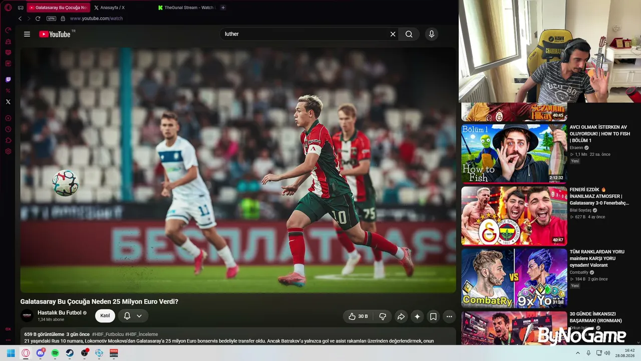Screen dimensions: 641x361
Task: Start voice search with microphone
Action: [x=432, y=34]
